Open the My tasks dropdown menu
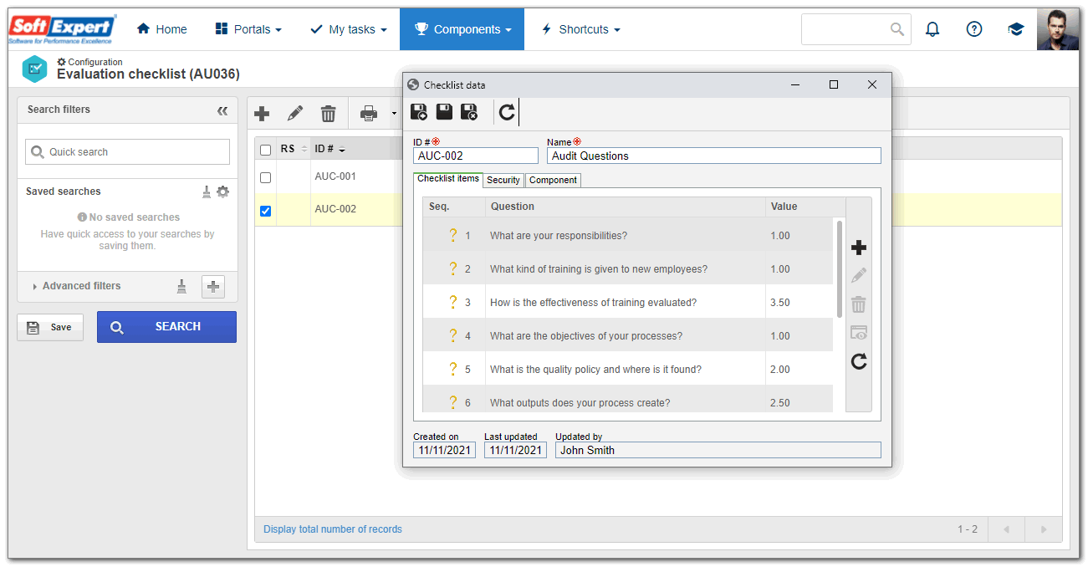Screen dimensions: 1088x567 (x=349, y=29)
